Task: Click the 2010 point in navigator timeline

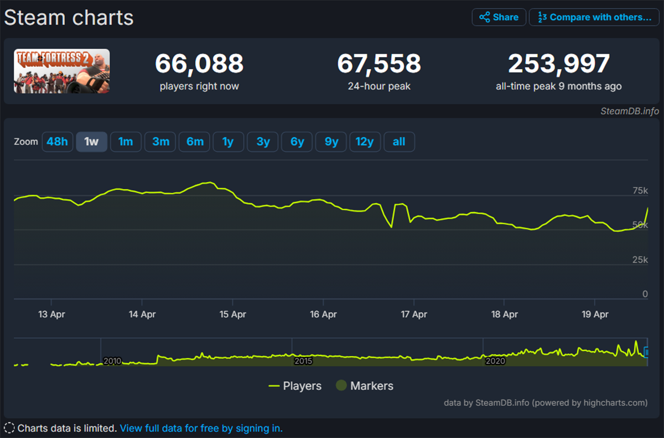Action: point(112,361)
